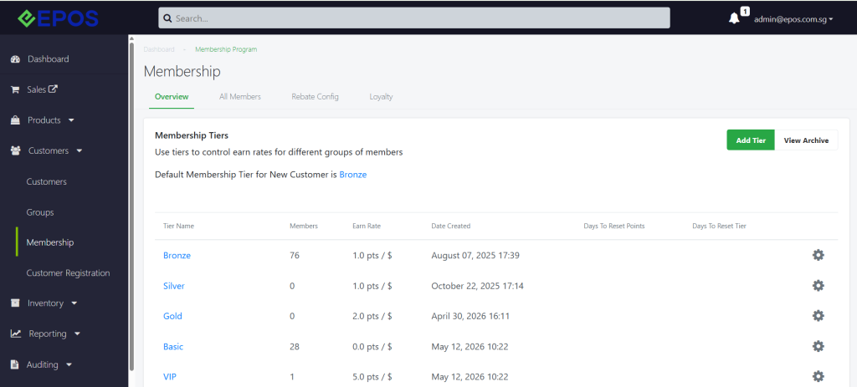The height and width of the screenshot is (387, 857).
Task: Click the Products bag icon
Action: point(15,120)
